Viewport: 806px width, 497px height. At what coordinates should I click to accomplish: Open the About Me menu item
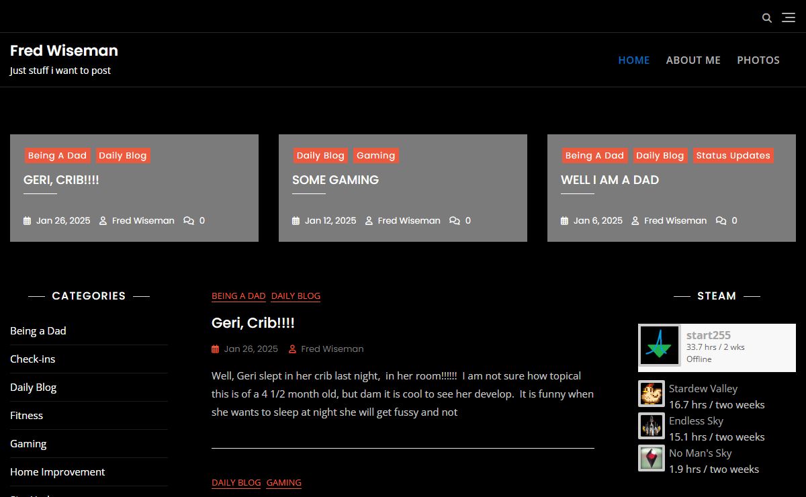point(692,60)
